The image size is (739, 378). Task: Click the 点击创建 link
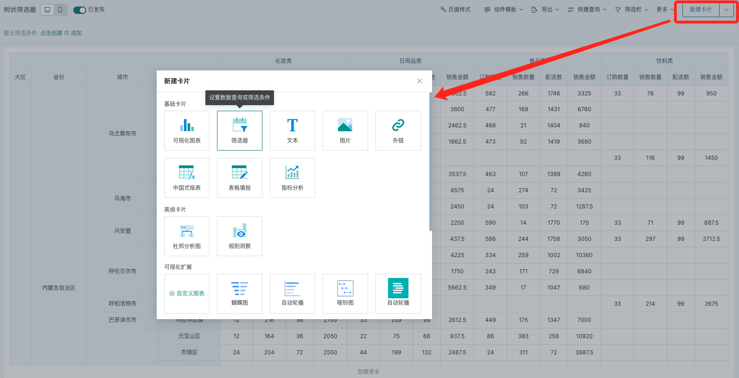pos(51,33)
